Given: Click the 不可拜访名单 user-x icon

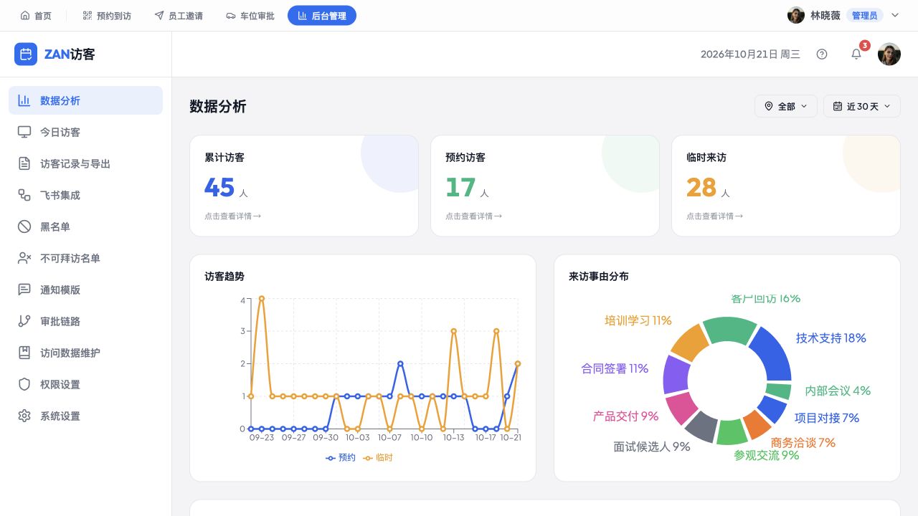Looking at the screenshot, I should pyautogui.click(x=24, y=258).
